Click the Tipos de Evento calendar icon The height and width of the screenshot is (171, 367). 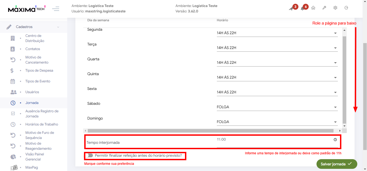13,81
